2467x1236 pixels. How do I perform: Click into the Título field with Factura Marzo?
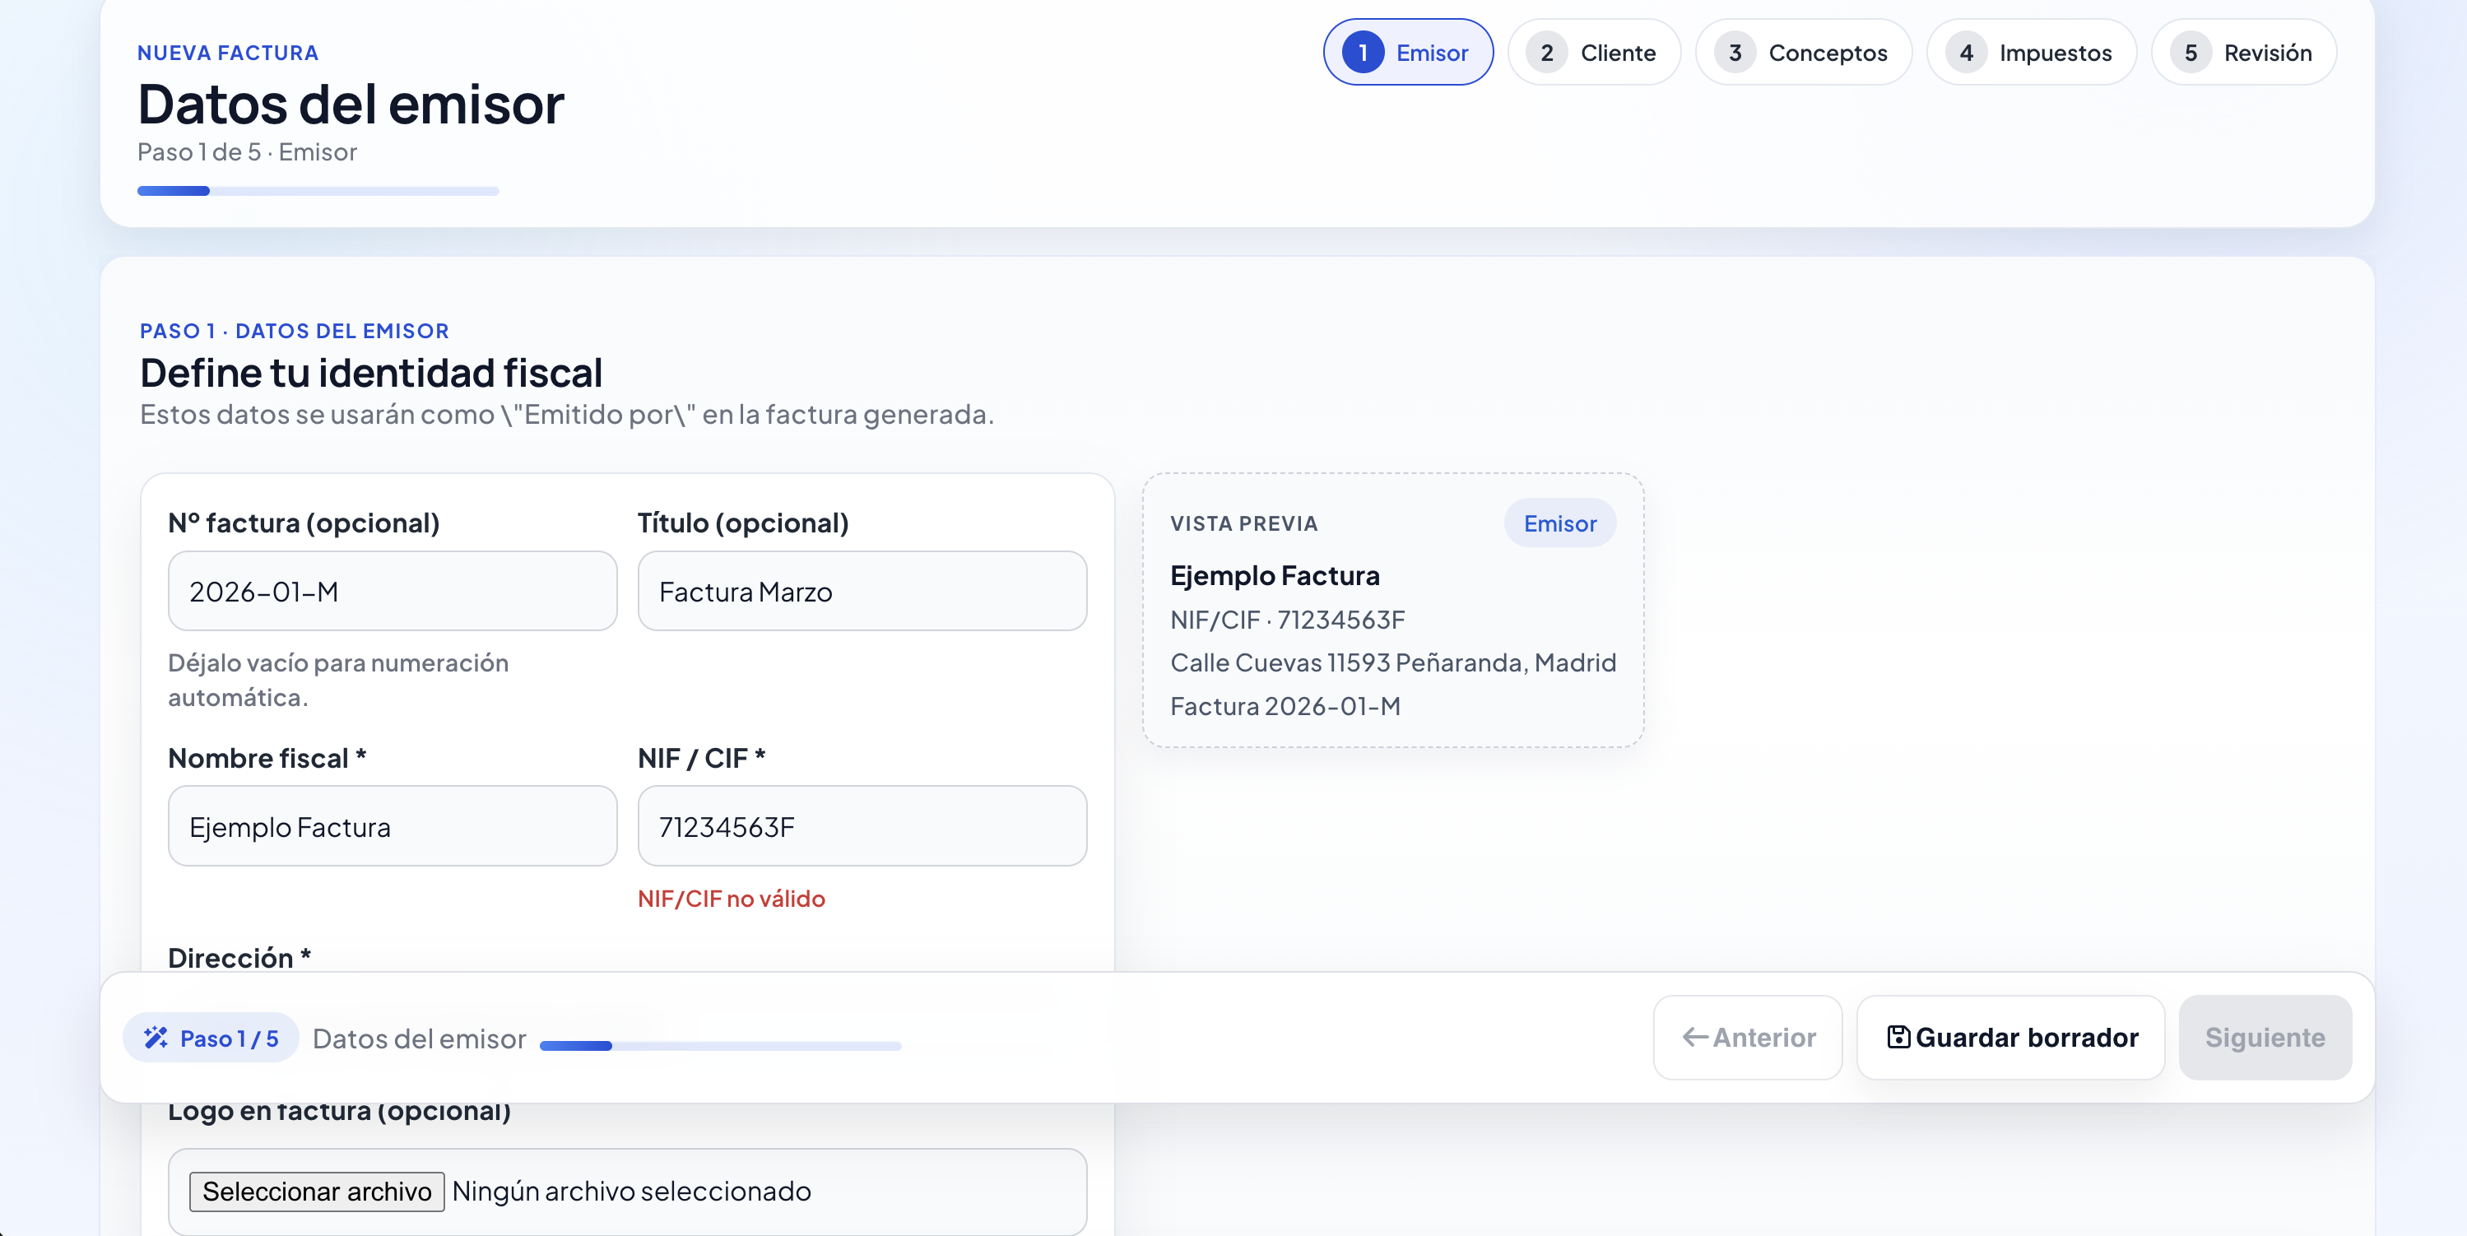(862, 592)
